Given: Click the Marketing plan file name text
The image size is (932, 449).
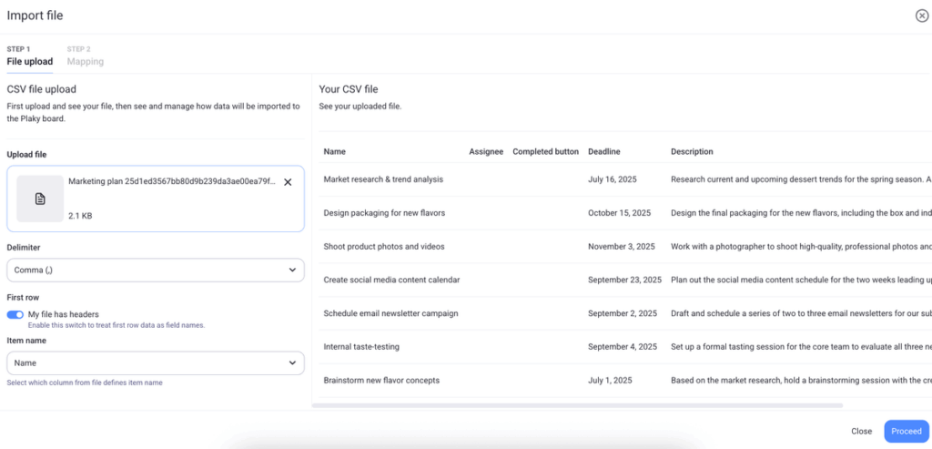Looking at the screenshot, I should 172,181.
